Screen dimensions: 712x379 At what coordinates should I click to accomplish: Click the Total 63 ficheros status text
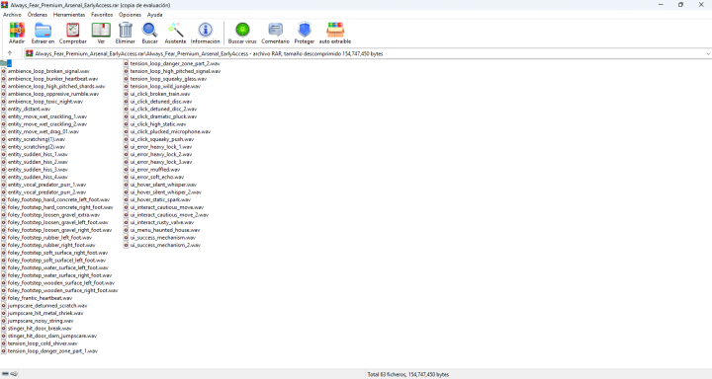(x=407, y=374)
